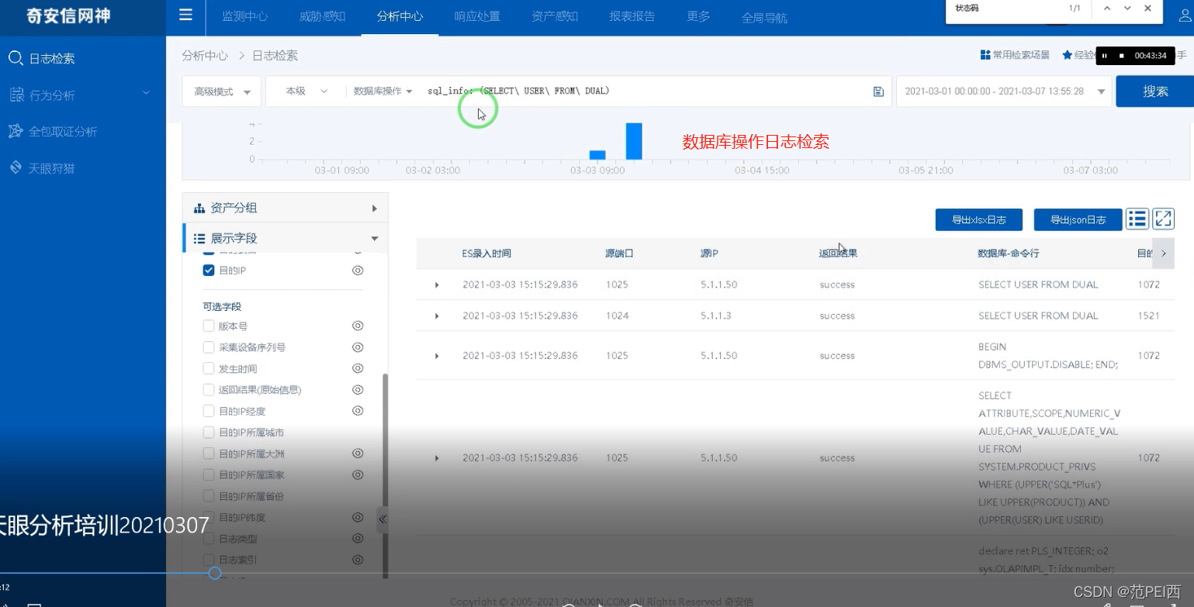Toggle the hamburger sidebar menu icon
The height and width of the screenshot is (607, 1194).
(x=185, y=15)
